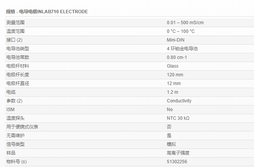The image size is (254, 167).
Task: Select the Conductivity parameter value
Action: tap(179, 101)
